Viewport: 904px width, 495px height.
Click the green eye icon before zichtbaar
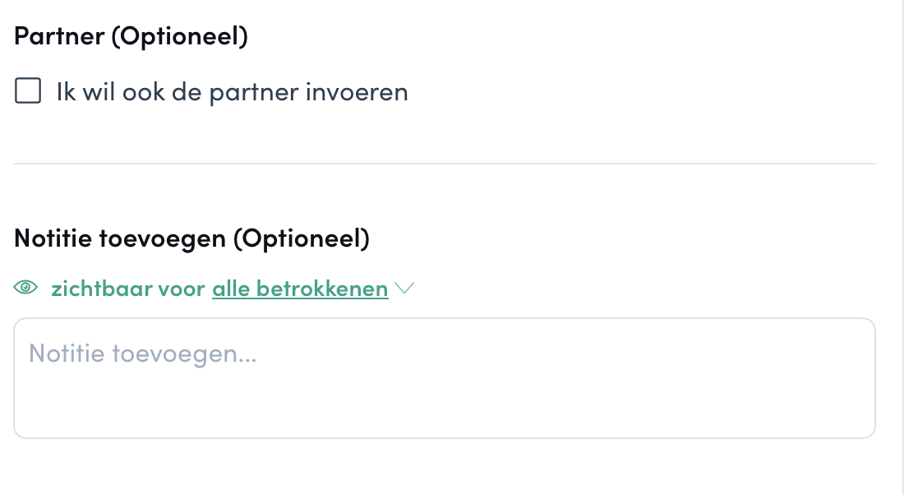26,287
